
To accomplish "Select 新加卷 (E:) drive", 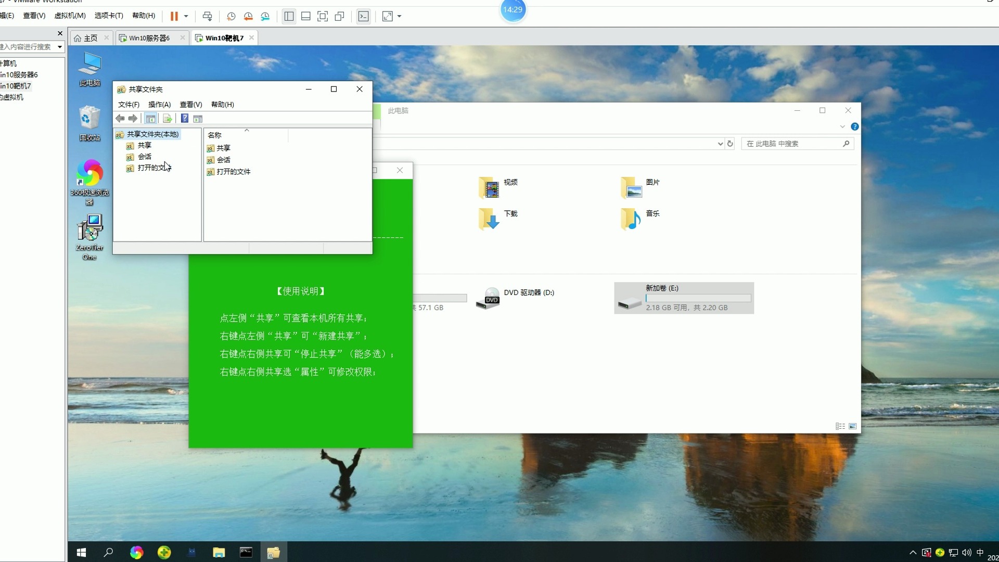I will click(x=684, y=298).
